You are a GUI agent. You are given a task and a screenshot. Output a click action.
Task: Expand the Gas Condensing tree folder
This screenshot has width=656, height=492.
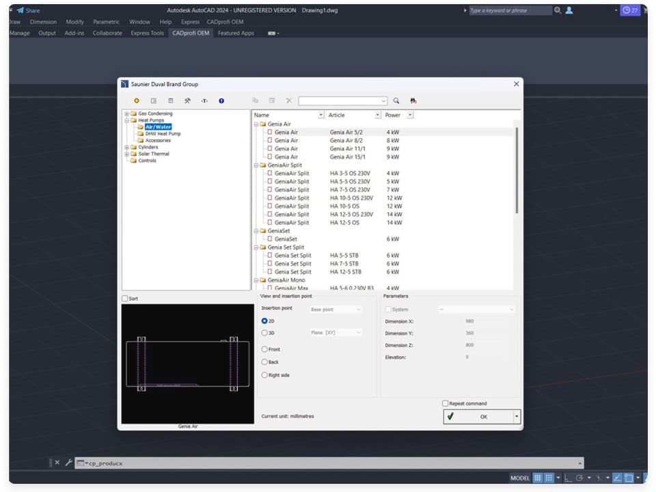point(126,113)
